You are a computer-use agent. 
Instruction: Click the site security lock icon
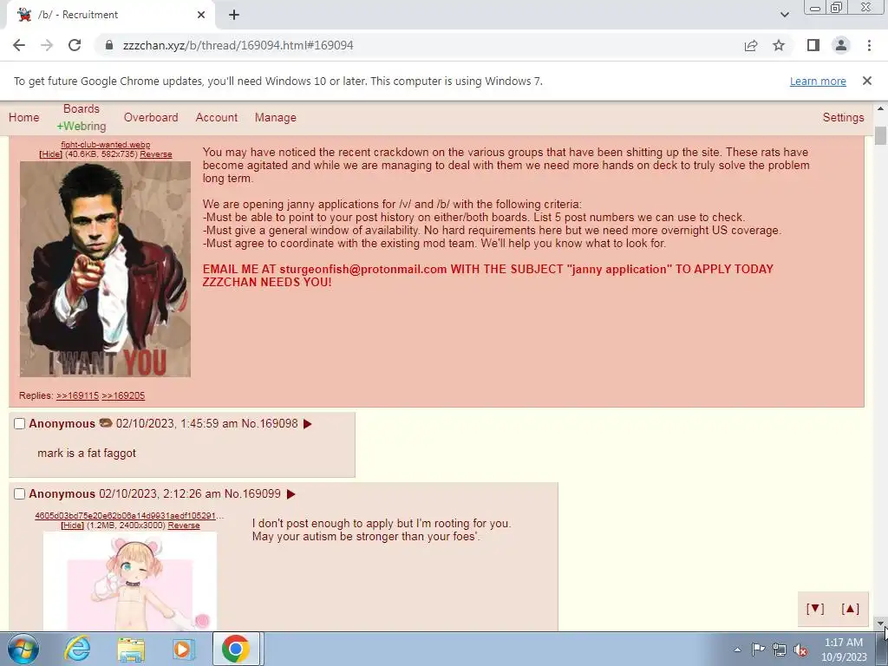[x=109, y=45]
